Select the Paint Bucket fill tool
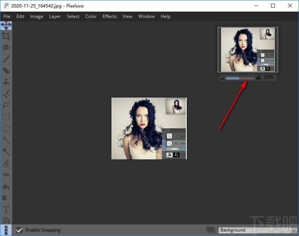The height and width of the screenshot is (236, 299). click(x=6, y=187)
